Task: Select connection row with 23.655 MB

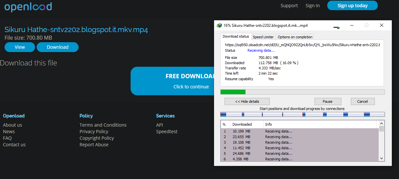Action: (299, 137)
